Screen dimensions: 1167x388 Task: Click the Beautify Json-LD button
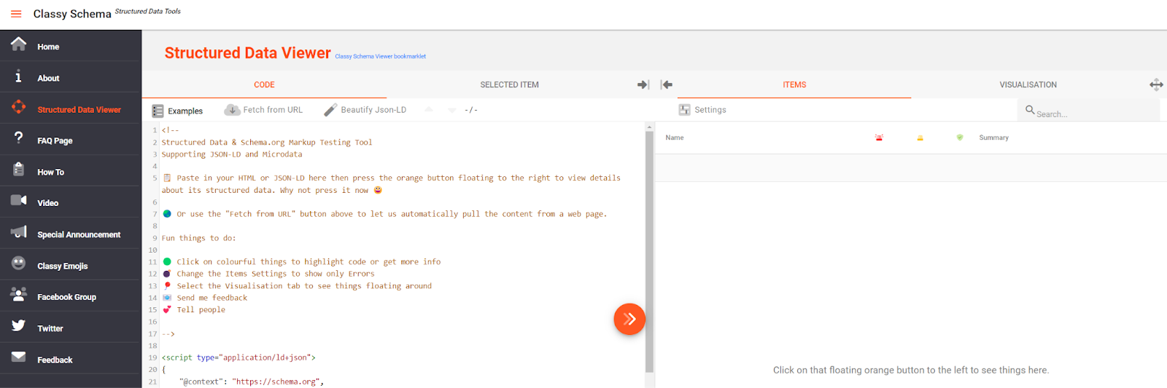click(x=365, y=110)
